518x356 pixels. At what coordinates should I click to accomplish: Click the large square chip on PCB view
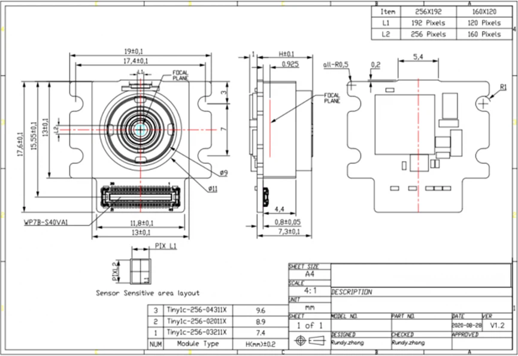tap(405, 124)
